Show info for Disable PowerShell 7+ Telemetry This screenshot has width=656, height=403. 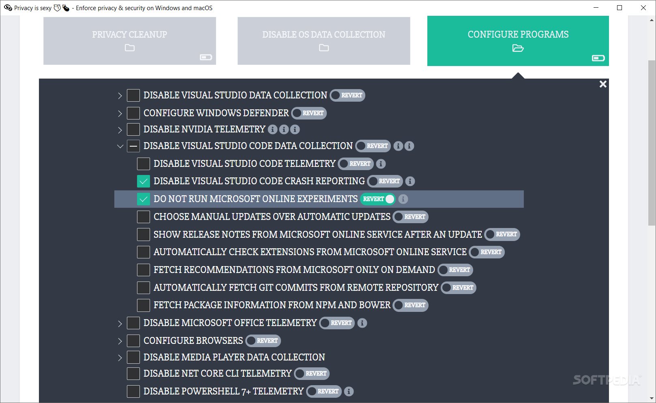click(349, 392)
